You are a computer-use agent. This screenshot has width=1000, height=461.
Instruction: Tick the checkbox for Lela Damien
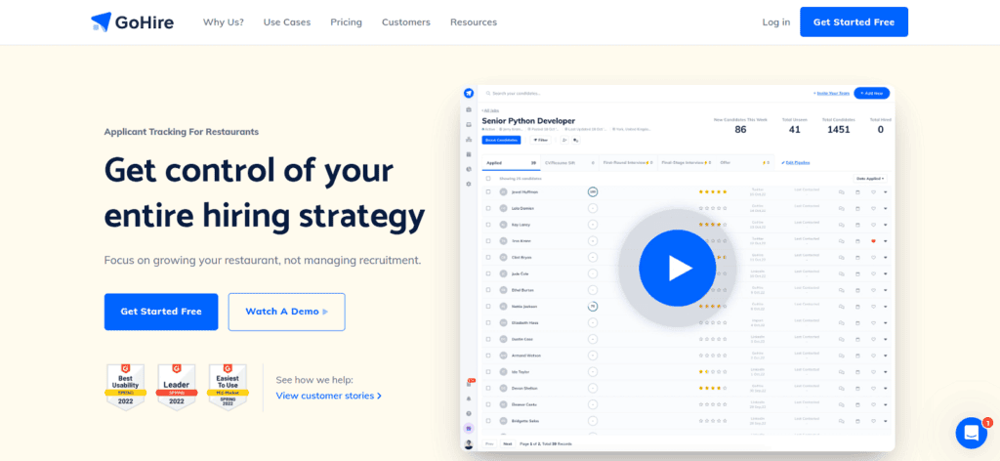[488, 208]
